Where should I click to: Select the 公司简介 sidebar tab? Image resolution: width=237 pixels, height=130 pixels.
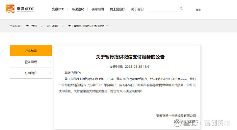(31, 73)
